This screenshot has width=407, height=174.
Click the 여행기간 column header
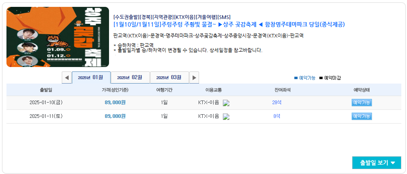coord(164,90)
